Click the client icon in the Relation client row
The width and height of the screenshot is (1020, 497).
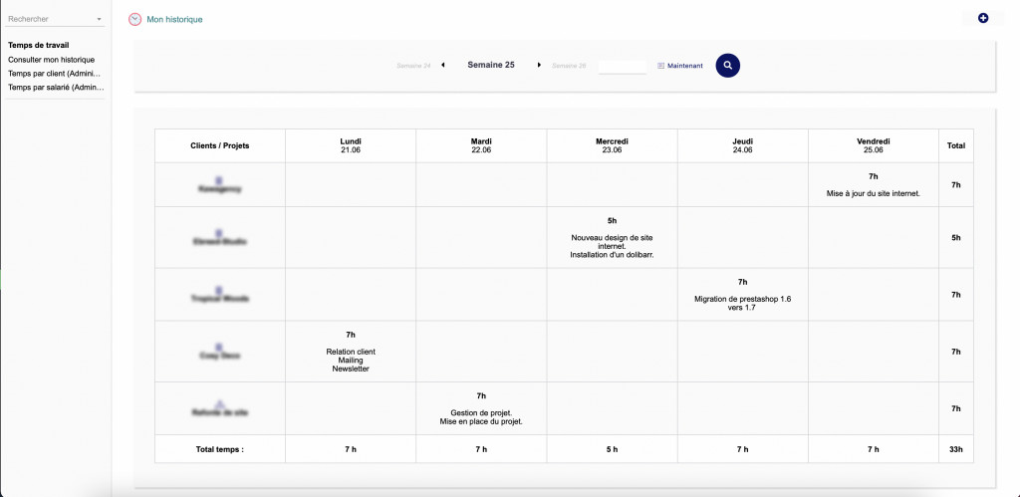pyautogui.click(x=218, y=347)
